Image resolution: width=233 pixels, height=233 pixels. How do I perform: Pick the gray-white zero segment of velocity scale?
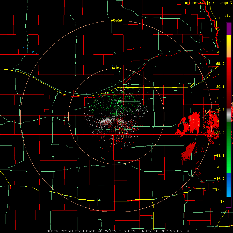point(229,115)
